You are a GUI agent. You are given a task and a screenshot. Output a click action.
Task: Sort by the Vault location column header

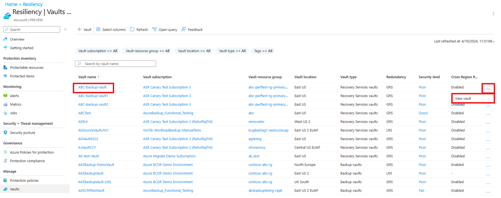(305, 77)
